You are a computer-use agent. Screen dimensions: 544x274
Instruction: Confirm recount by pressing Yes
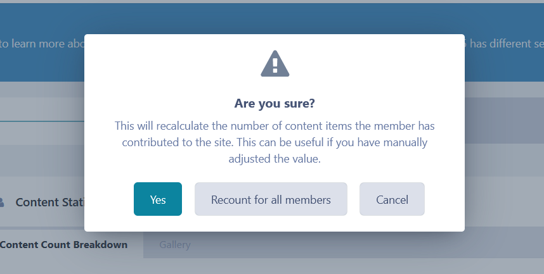click(x=158, y=199)
